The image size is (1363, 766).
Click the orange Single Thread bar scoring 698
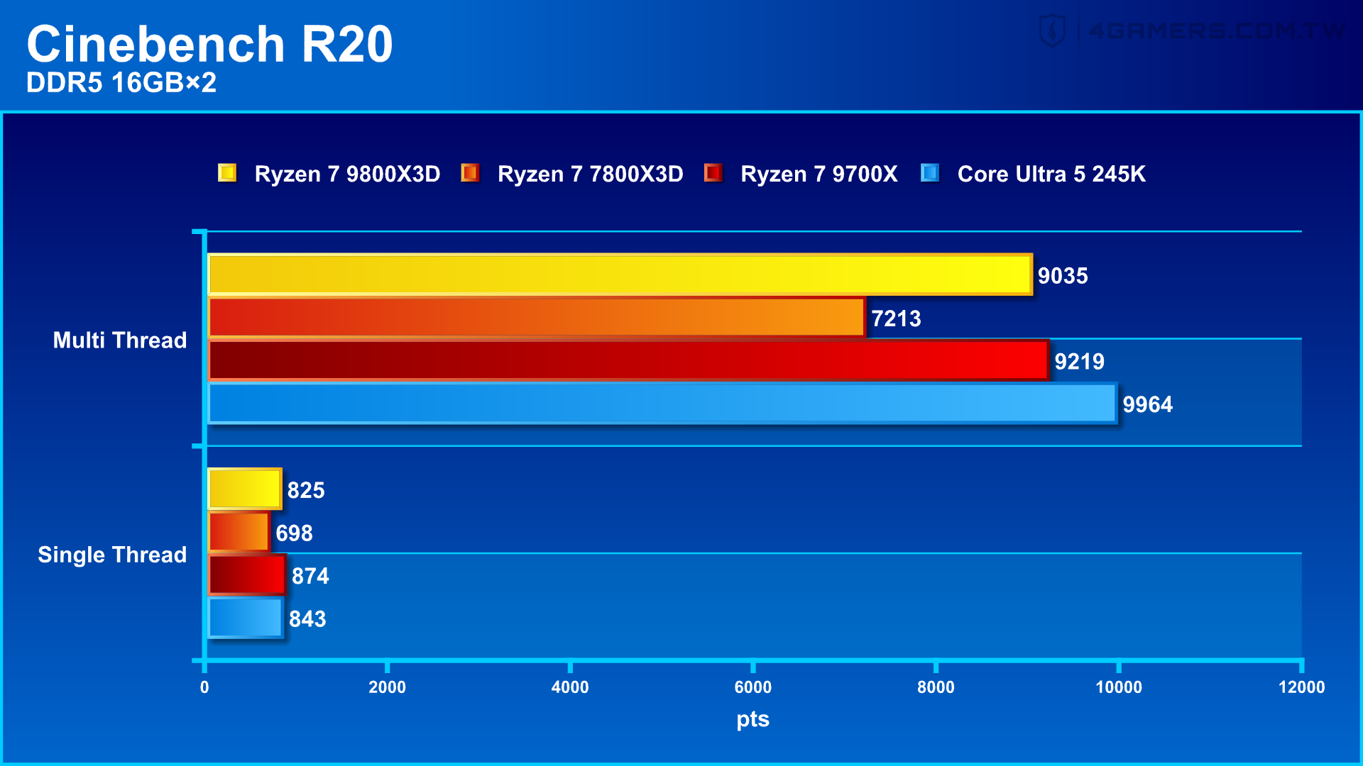239,532
